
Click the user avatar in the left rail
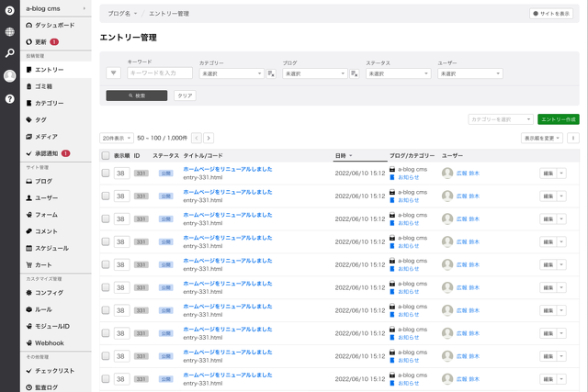tap(9, 75)
